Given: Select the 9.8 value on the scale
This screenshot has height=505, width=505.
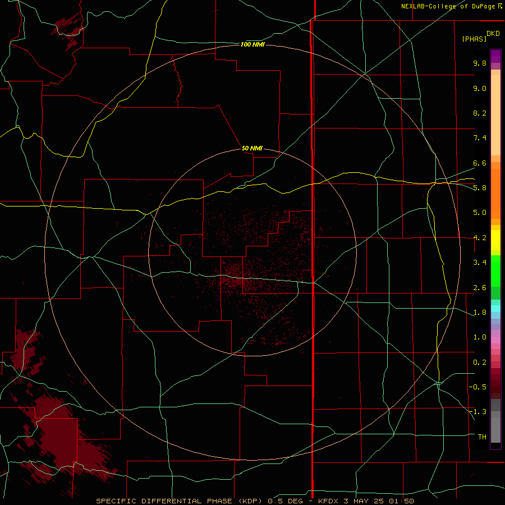Looking at the screenshot, I should 480,63.
